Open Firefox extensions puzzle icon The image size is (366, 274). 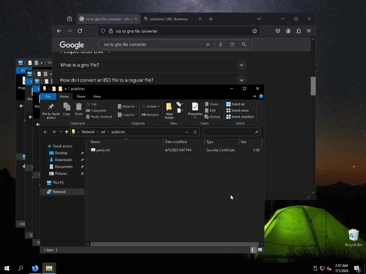299,31
